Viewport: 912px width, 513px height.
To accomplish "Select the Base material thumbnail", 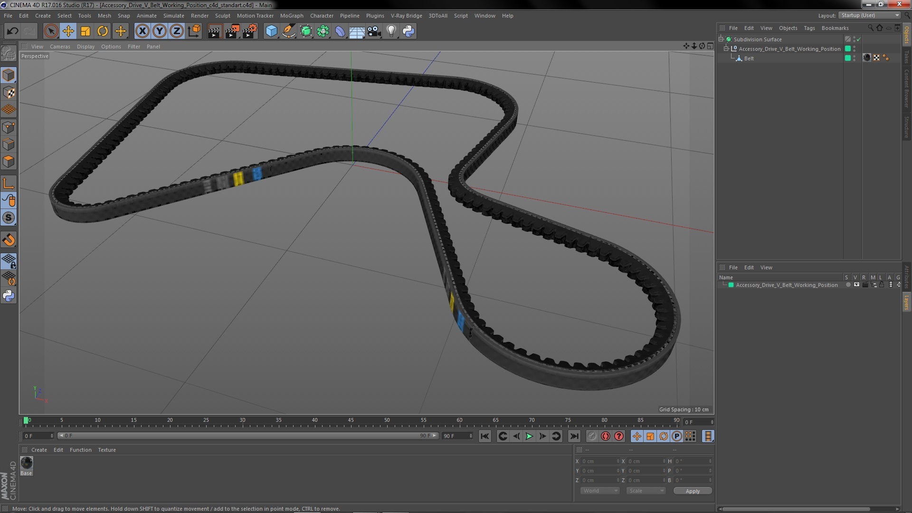I will 27,463.
